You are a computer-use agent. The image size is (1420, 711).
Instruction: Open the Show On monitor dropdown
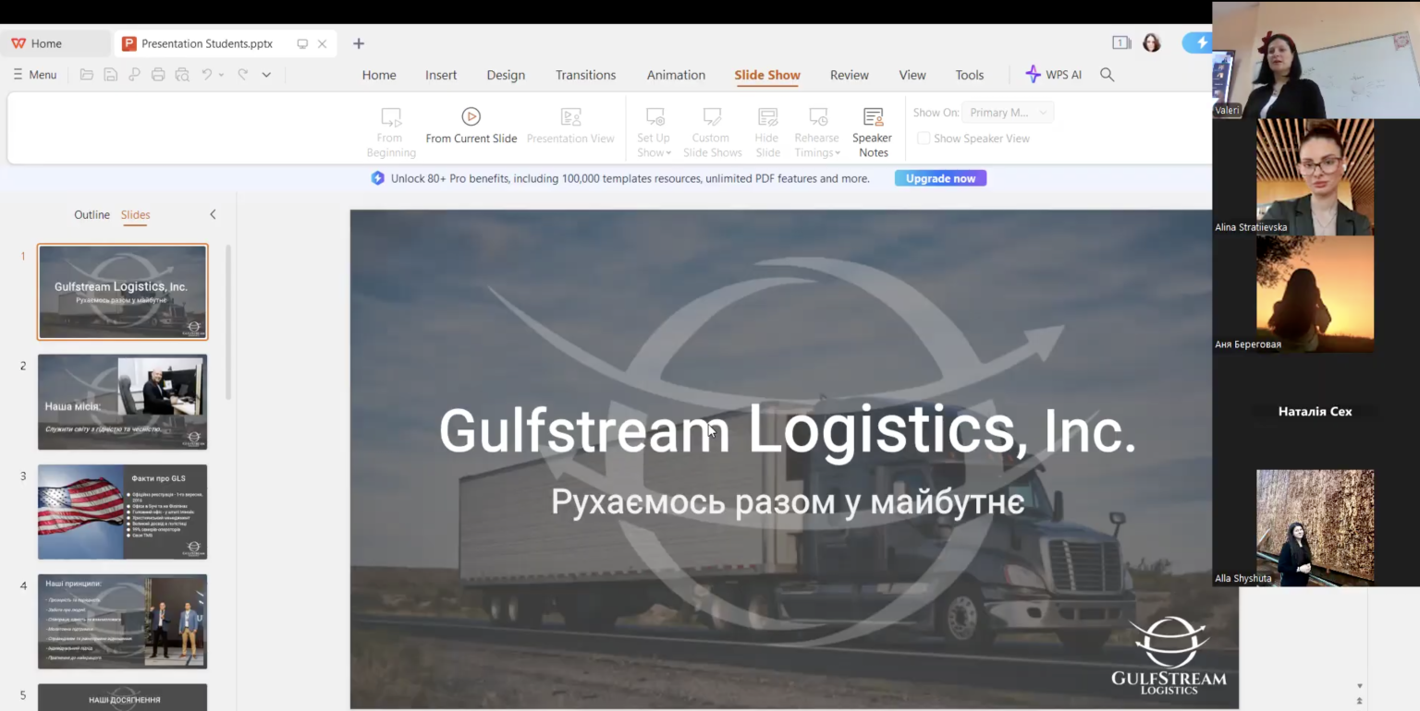tap(1008, 113)
